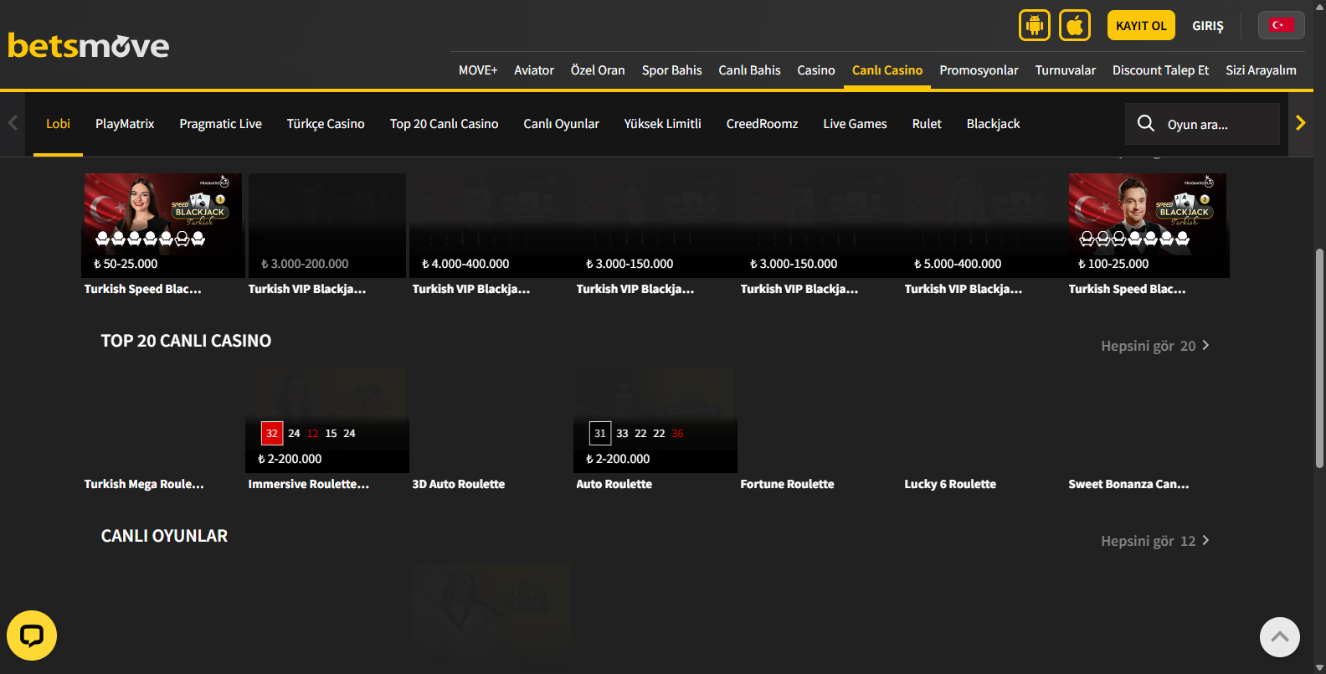
Task: Click Discount Talep Et link
Action: tap(1160, 70)
